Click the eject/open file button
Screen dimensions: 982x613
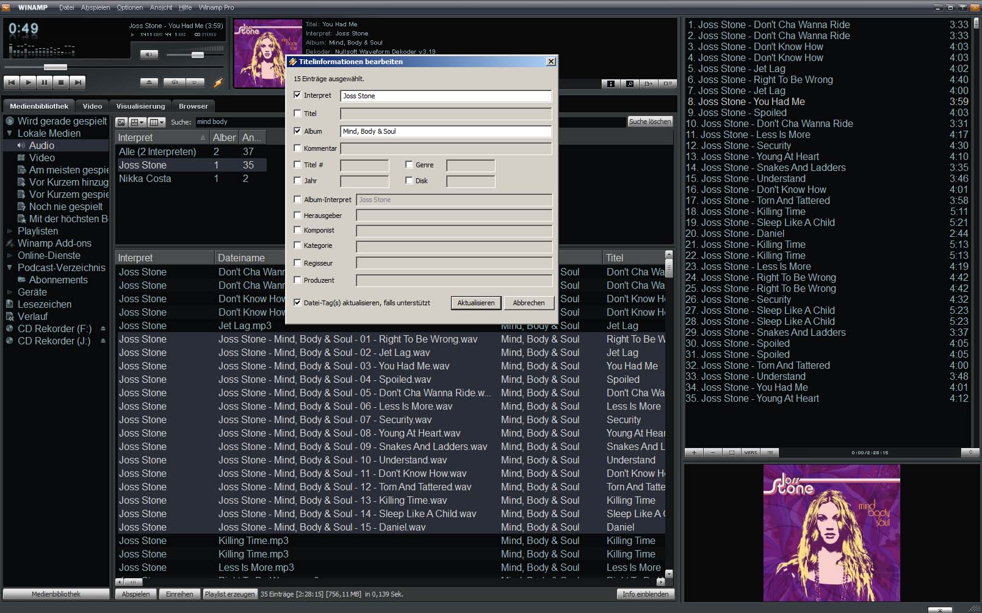149,82
